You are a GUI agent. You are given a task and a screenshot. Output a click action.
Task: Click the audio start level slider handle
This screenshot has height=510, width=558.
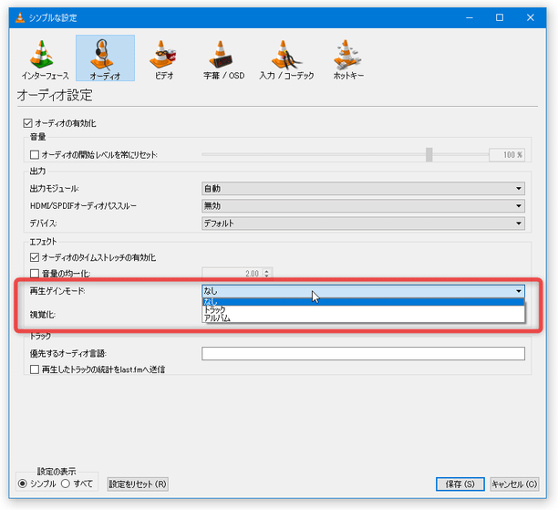pyautogui.click(x=429, y=155)
